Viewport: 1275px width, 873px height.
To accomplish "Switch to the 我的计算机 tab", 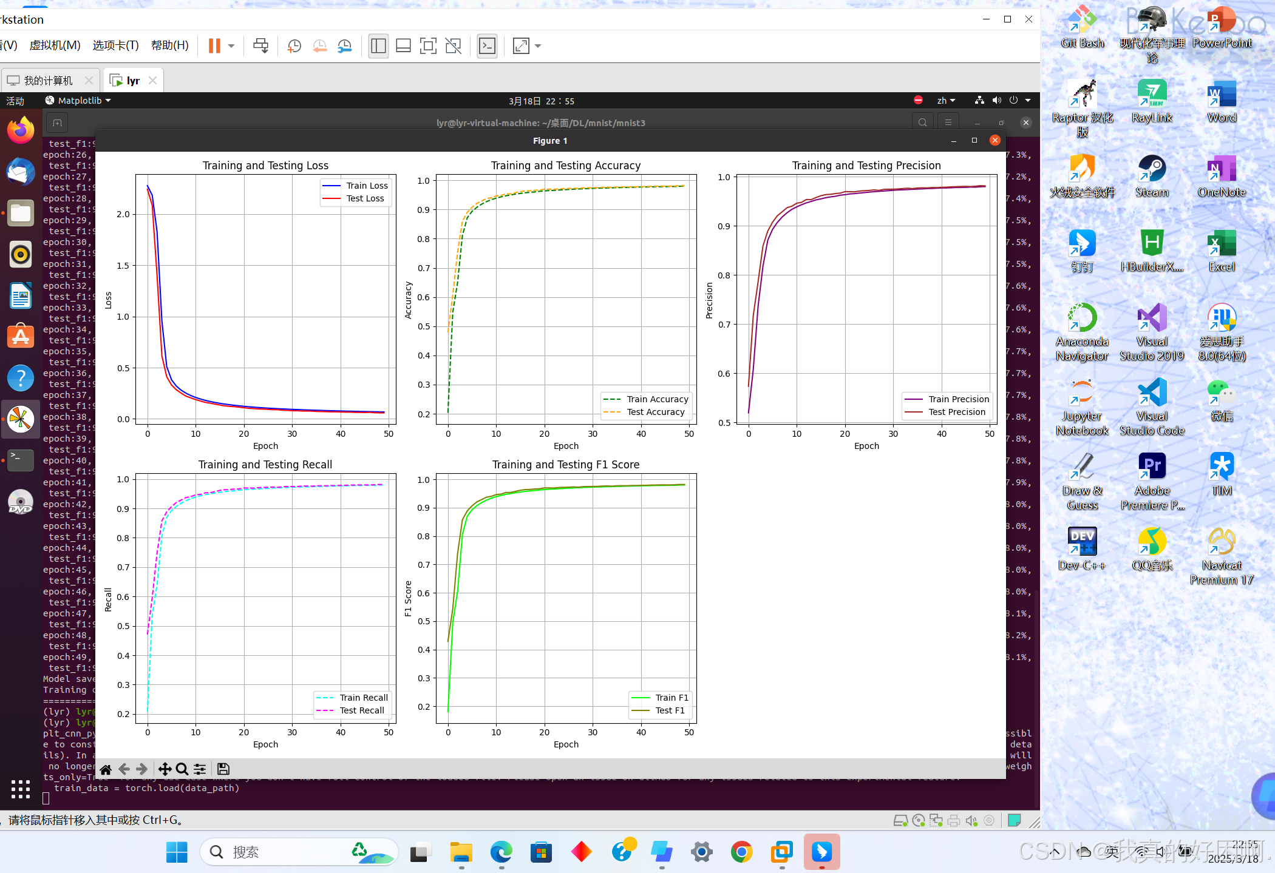I will [48, 81].
